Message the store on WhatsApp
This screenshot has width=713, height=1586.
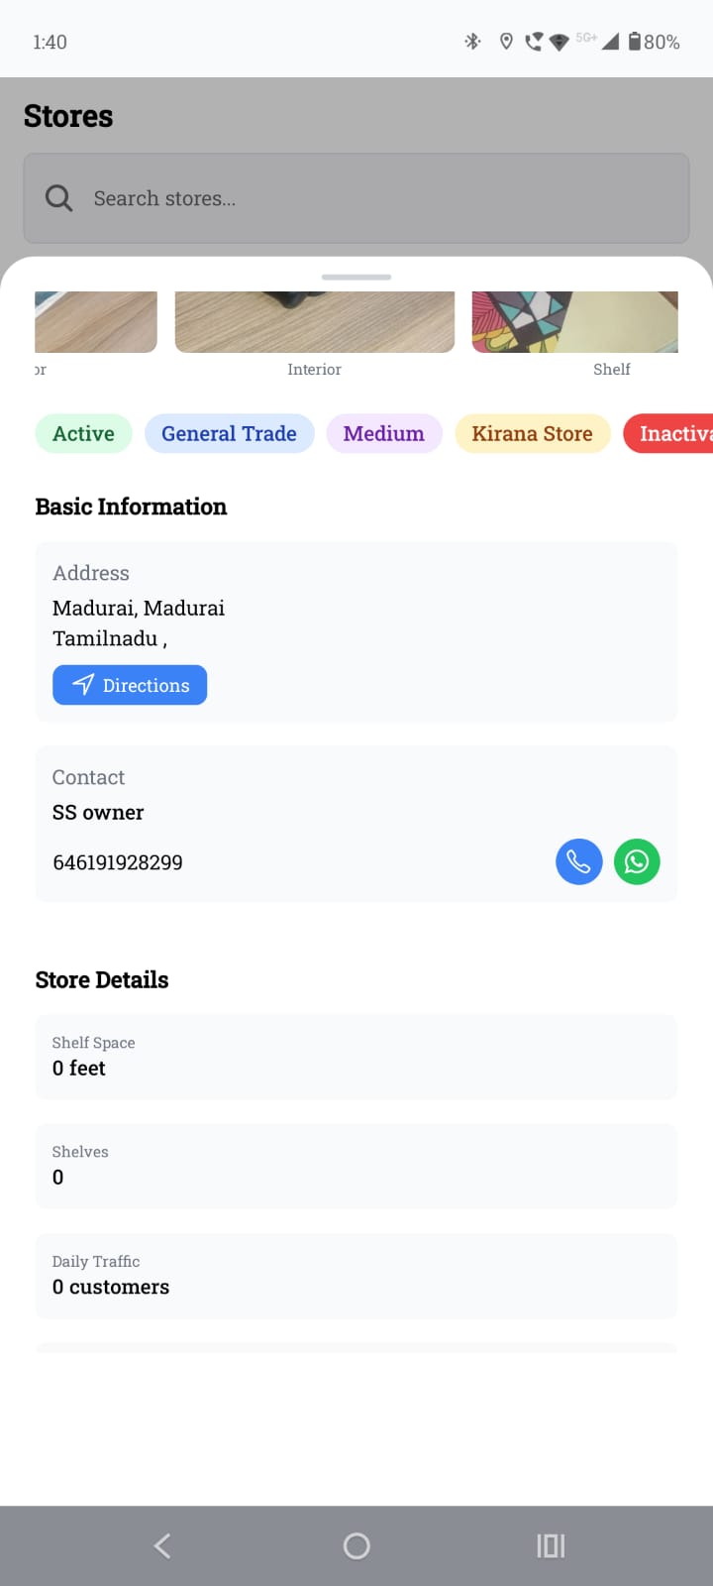click(x=637, y=861)
